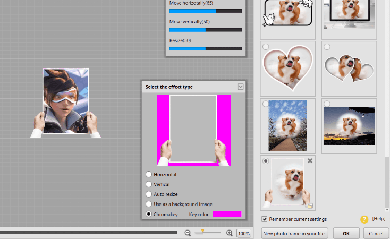390x239 pixels.
Task: Select the hands-holding-paper frame radio button
Action: click(266, 161)
